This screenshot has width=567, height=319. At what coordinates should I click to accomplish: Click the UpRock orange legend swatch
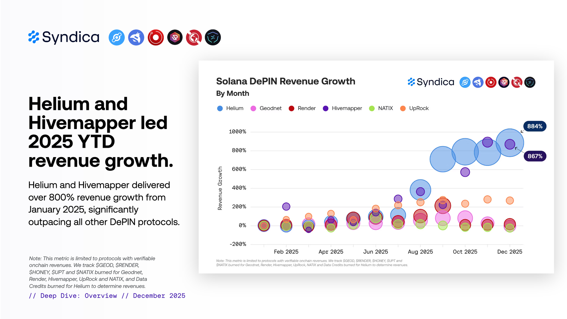point(403,108)
